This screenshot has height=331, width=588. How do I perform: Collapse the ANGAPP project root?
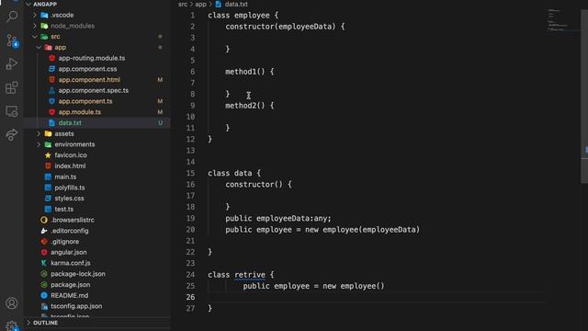(x=28, y=4)
